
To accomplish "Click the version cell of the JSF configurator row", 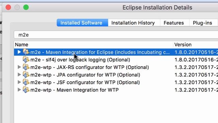I will coord(196,82).
